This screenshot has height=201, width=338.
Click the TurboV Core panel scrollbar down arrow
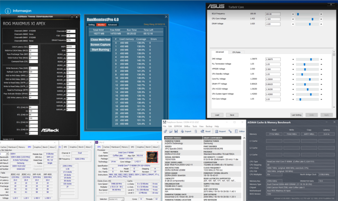click(x=334, y=107)
